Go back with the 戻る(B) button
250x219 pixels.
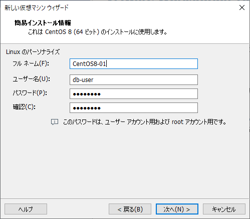pyautogui.click(x=130, y=209)
